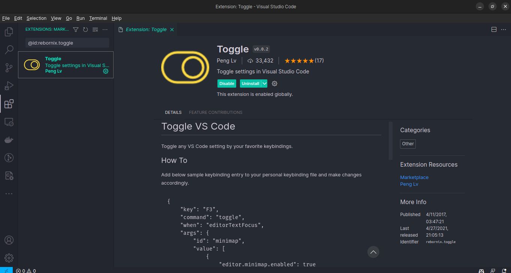511x273 pixels.
Task: Open the Remote Explorer sidebar icon
Action: pyautogui.click(x=9, y=122)
